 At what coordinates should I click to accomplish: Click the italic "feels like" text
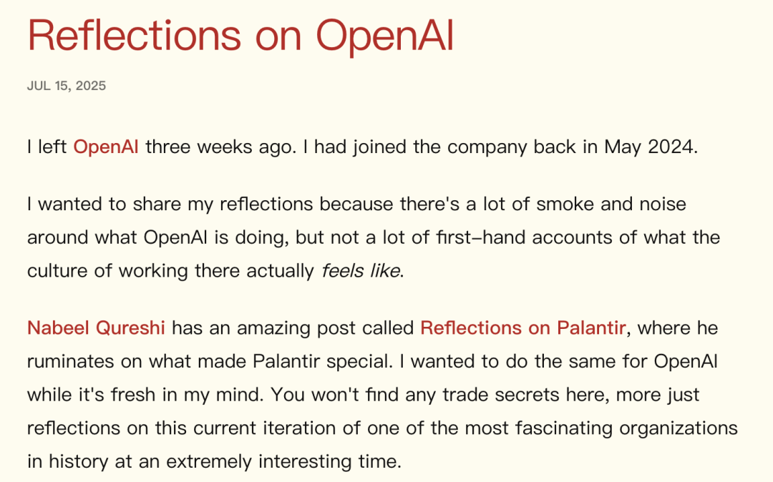pos(361,271)
